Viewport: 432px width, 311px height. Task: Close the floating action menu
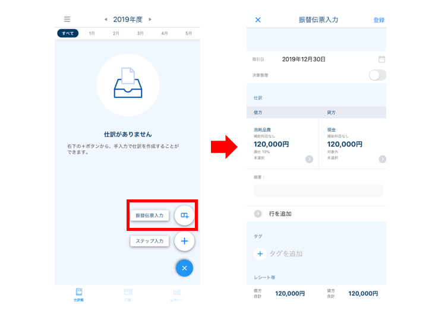tap(184, 268)
